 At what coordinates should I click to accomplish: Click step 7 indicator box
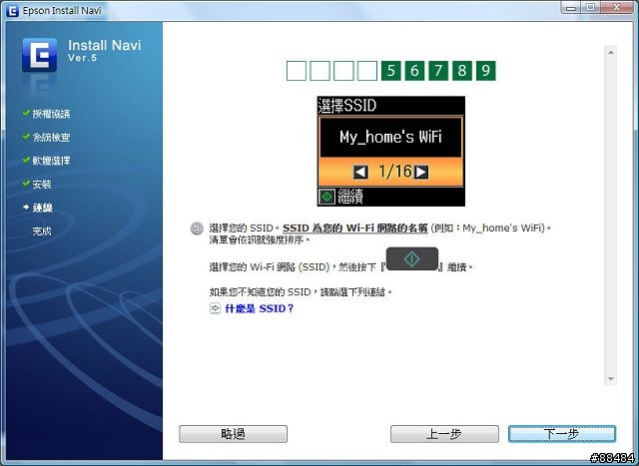coord(438,71)
